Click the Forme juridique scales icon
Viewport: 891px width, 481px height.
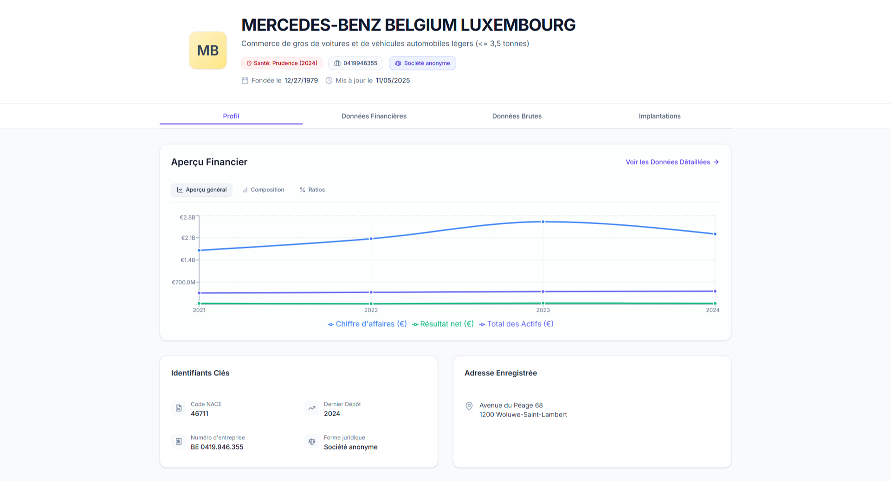(x=312, y=442)
